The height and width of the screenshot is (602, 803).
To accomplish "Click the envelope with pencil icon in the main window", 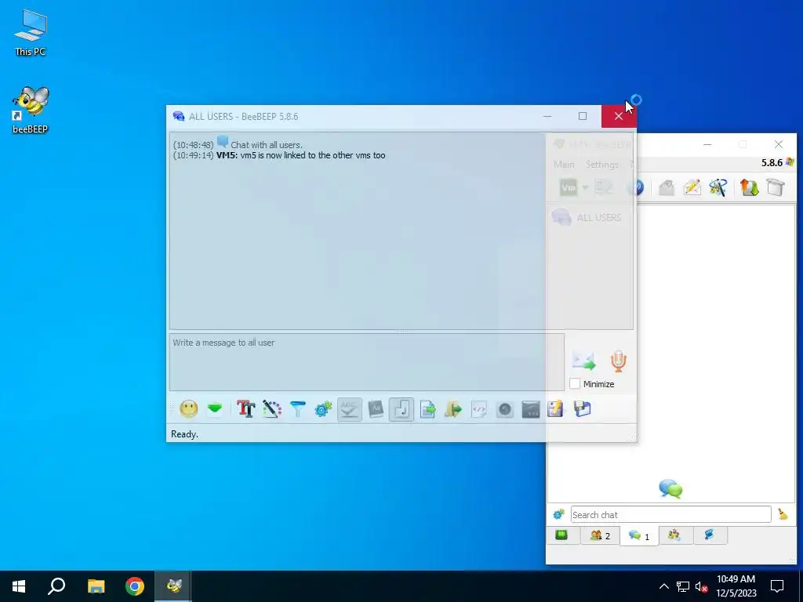I will [x=692, y=187].
